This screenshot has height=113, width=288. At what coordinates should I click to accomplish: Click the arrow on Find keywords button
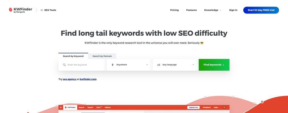[x=223, y=65]
